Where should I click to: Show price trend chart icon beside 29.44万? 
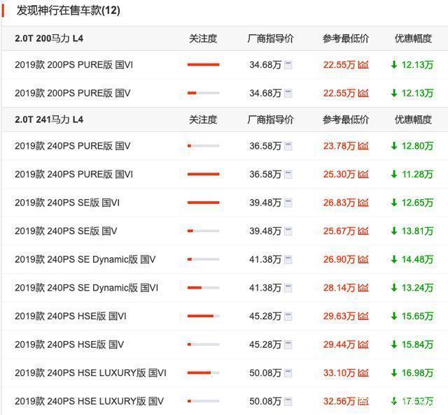tap(363, 344)
